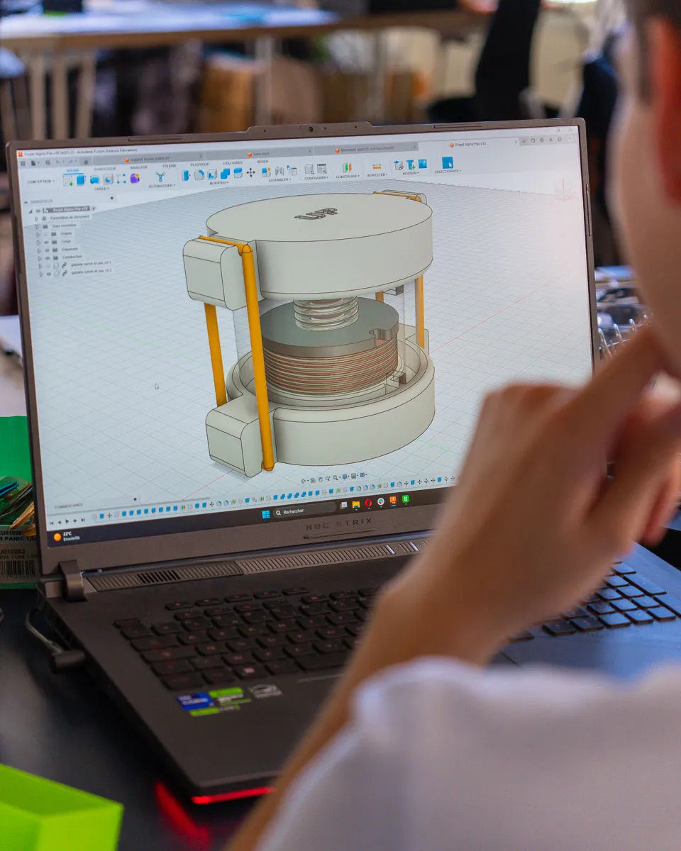Switch to the Tôlerie ribbon tab
The image size is (681, 851).
(x=169, y=166)
